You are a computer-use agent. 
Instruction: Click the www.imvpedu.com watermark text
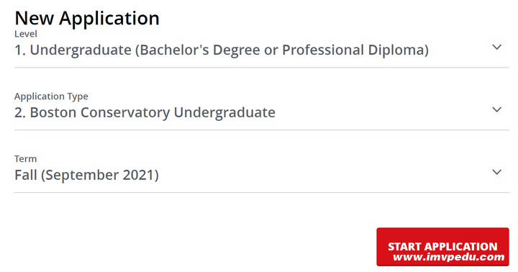click(x=449, y=257)
